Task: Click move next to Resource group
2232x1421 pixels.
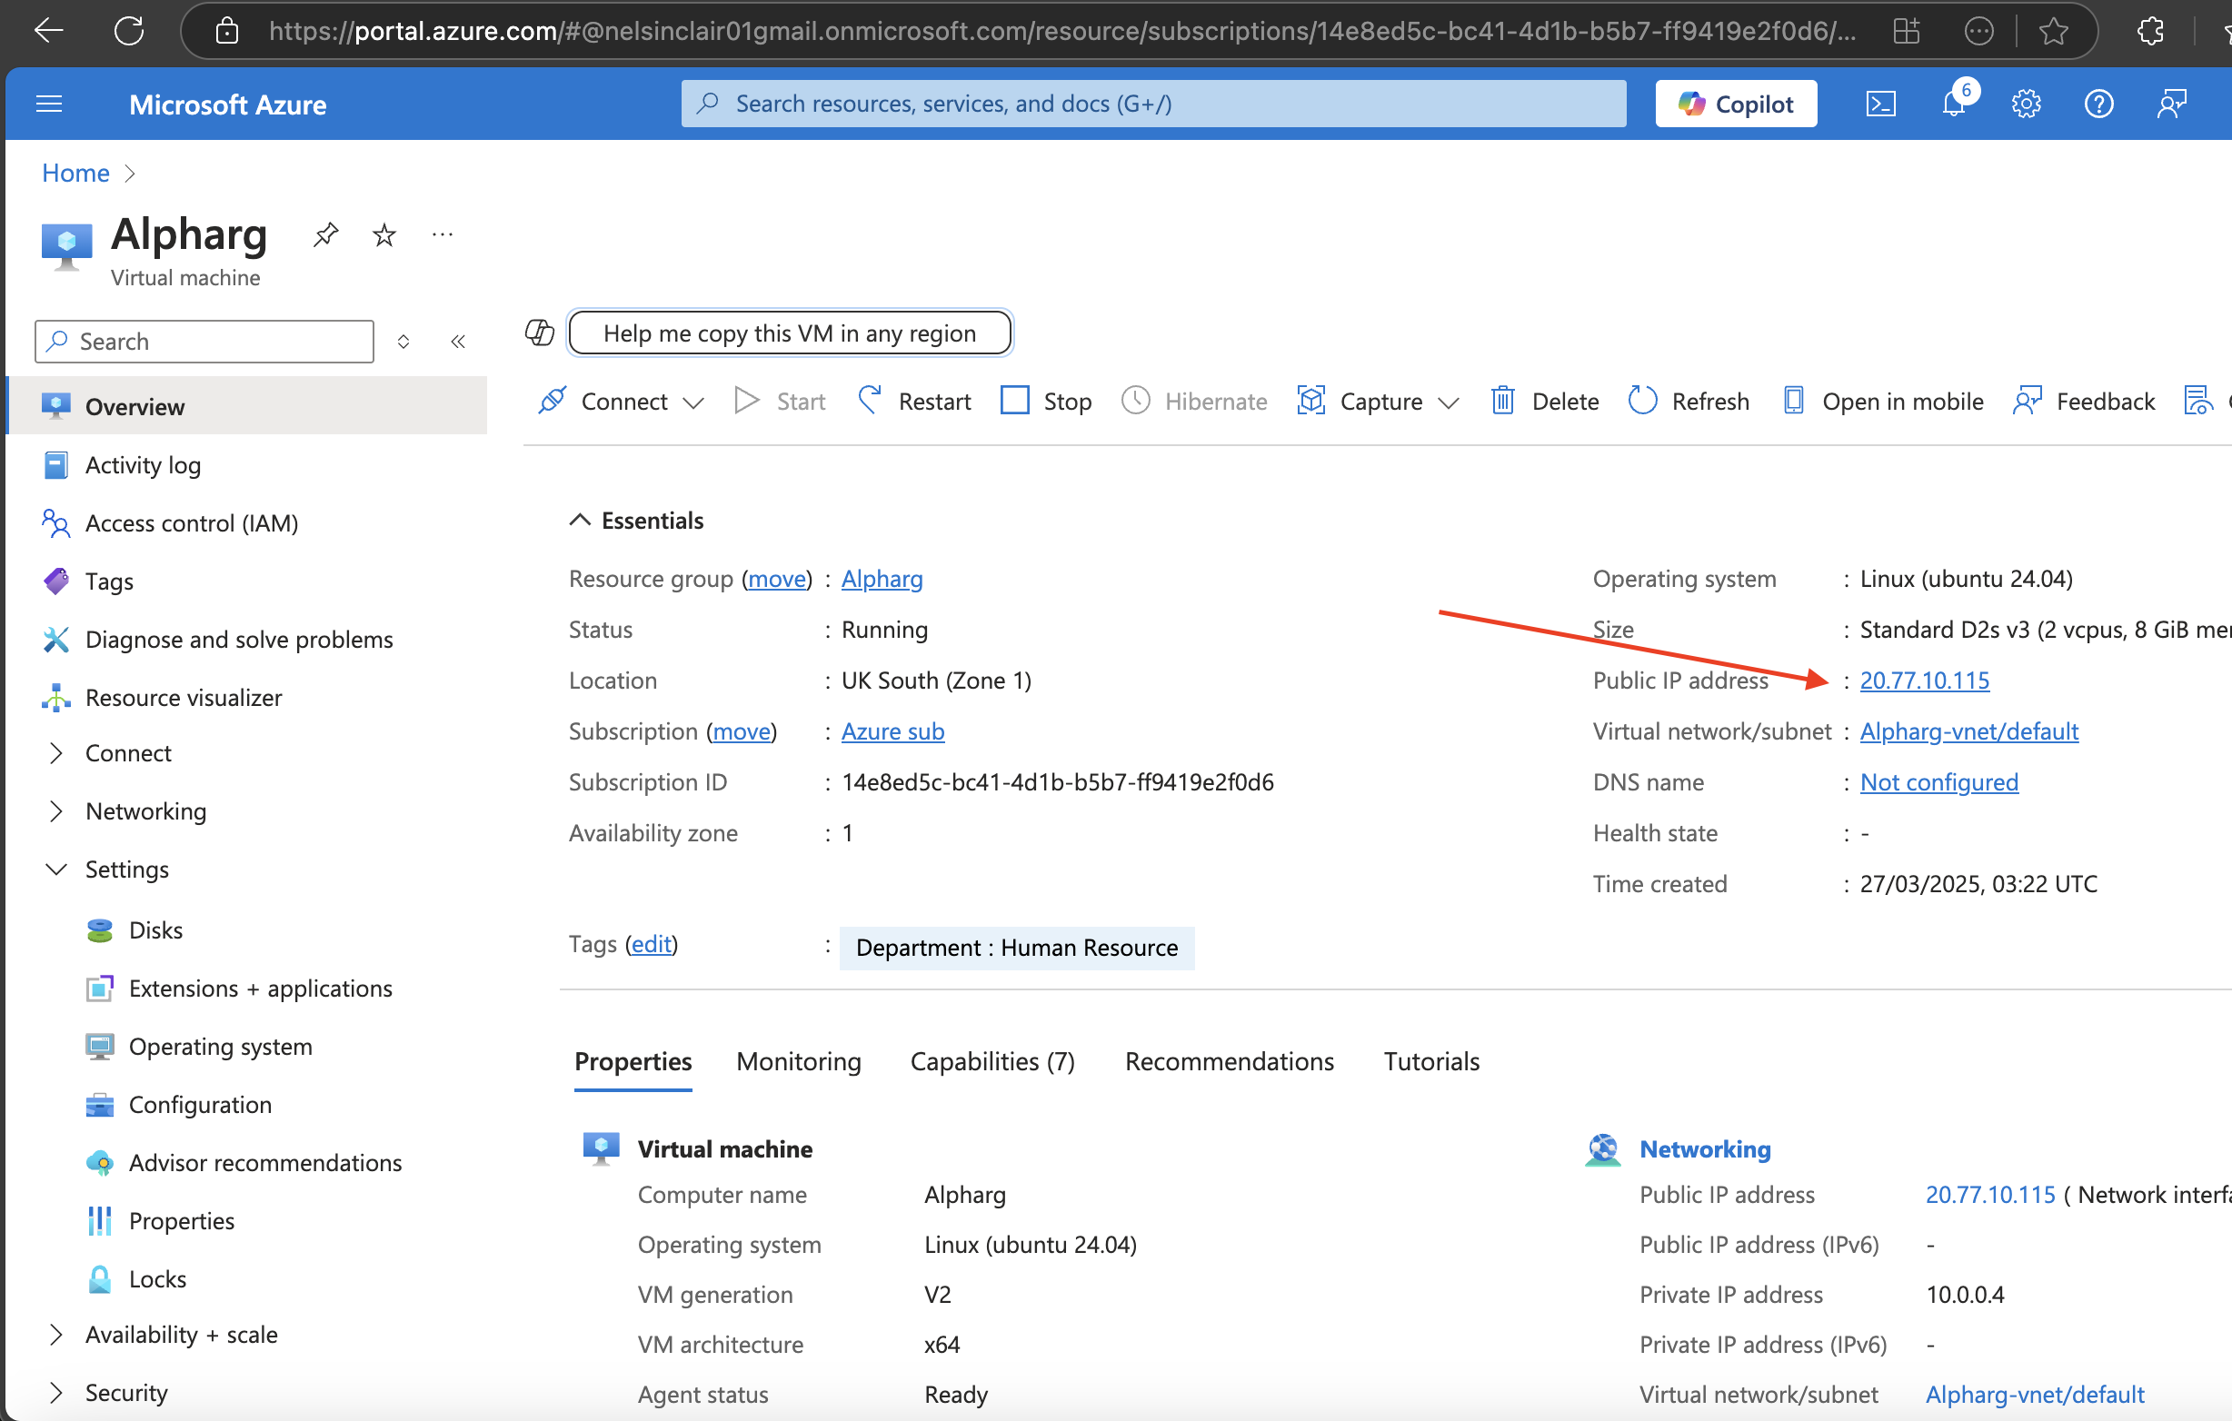Action: [777, 579]
